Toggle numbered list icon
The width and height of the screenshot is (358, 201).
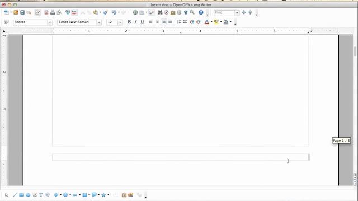(179, 22)
